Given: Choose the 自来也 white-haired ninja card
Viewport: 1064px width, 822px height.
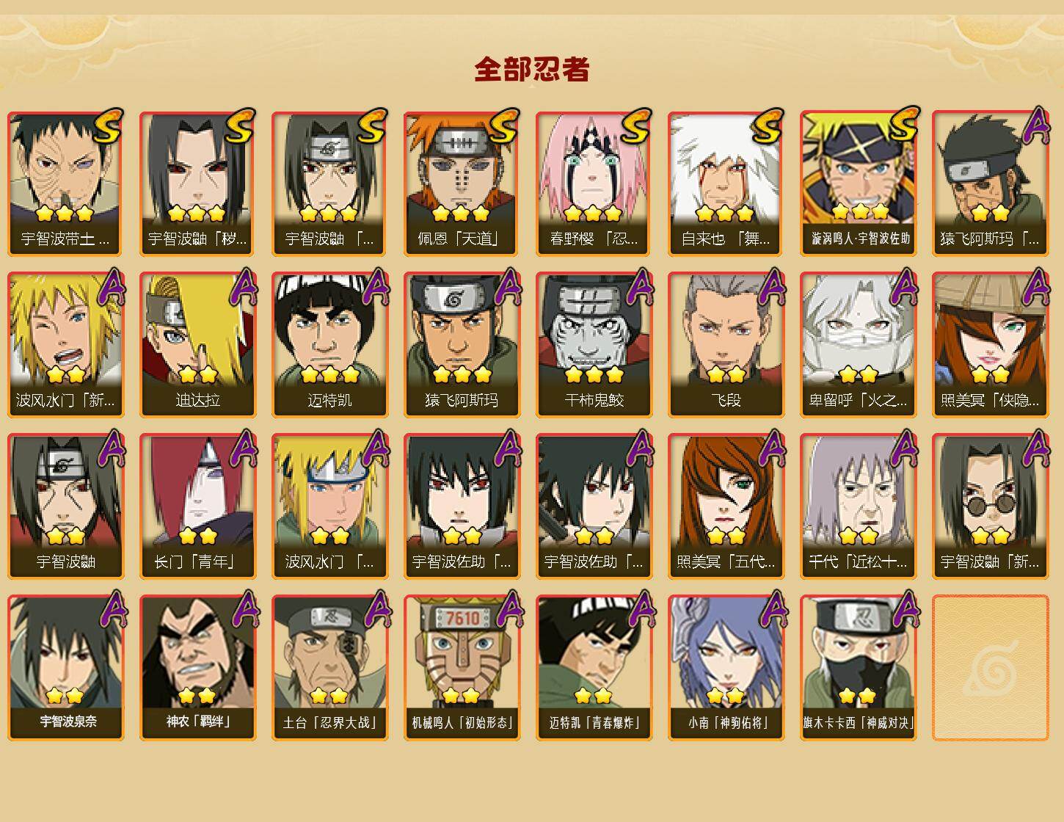Looking at the screenshot, I should click(726, 183).
